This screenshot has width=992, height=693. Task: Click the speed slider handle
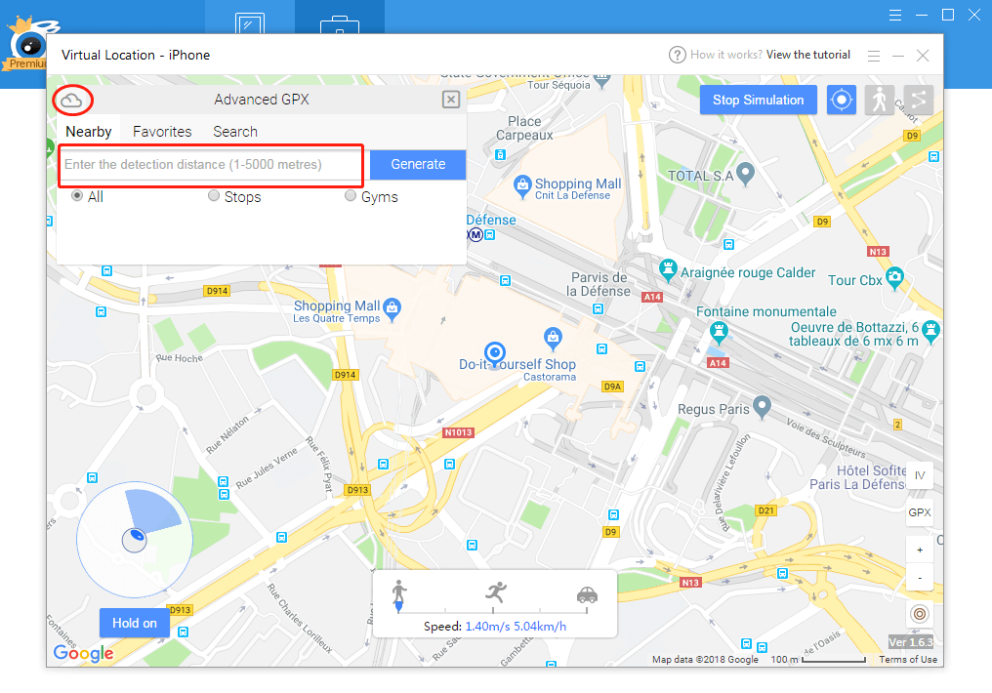point(398,608)
